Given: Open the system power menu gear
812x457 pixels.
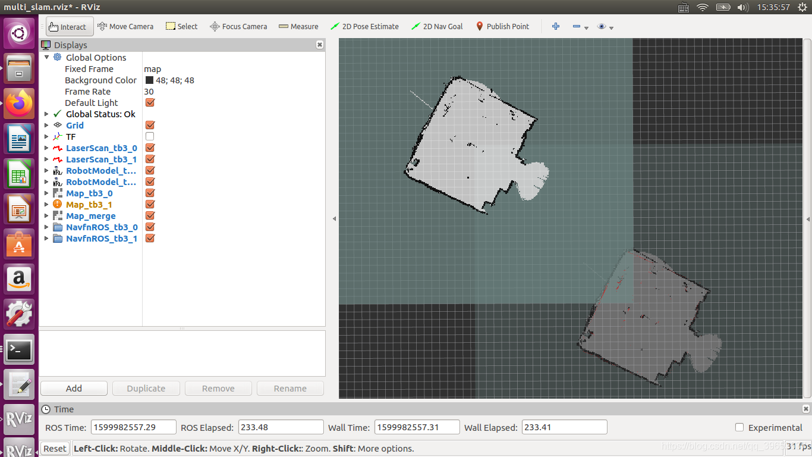Looking at the screenshot, I should tap(802, 7).
